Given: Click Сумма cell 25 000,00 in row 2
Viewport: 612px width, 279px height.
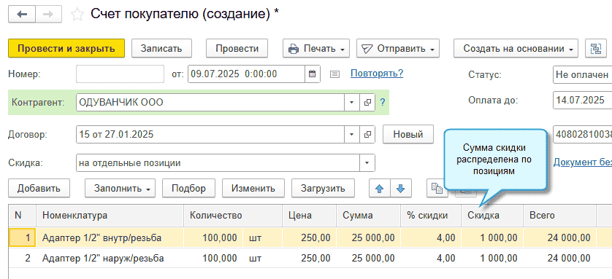Looking at the screenshot, I should (x=369, y=258).
